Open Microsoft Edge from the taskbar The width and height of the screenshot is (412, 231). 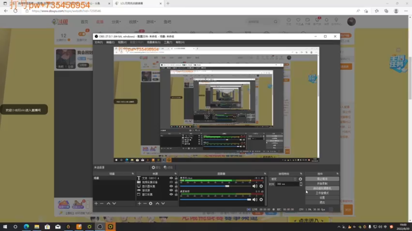26,227
